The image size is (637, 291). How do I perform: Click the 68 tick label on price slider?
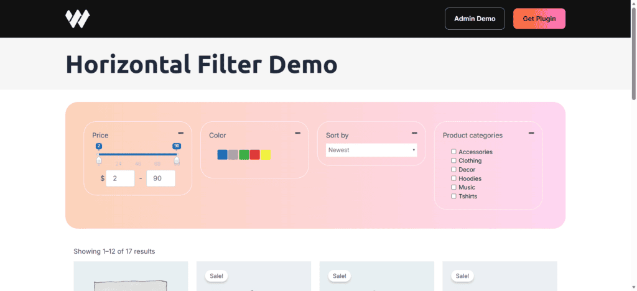157,164
